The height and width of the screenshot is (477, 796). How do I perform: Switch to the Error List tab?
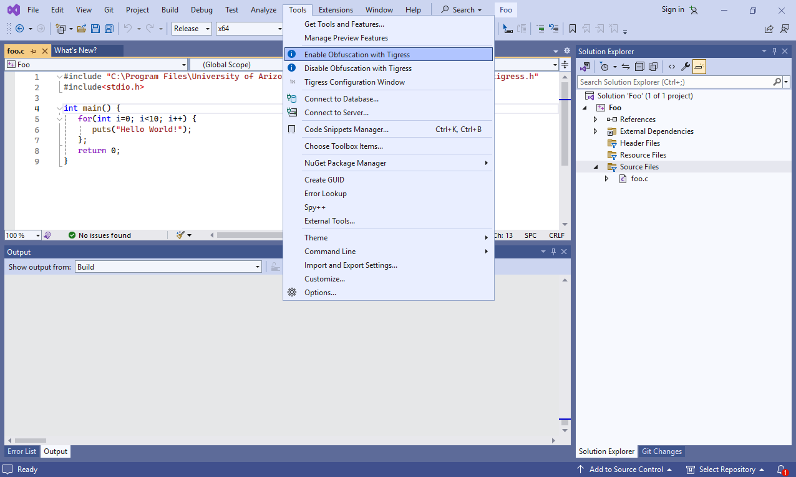pyautogui.click(x=22, y=451)
